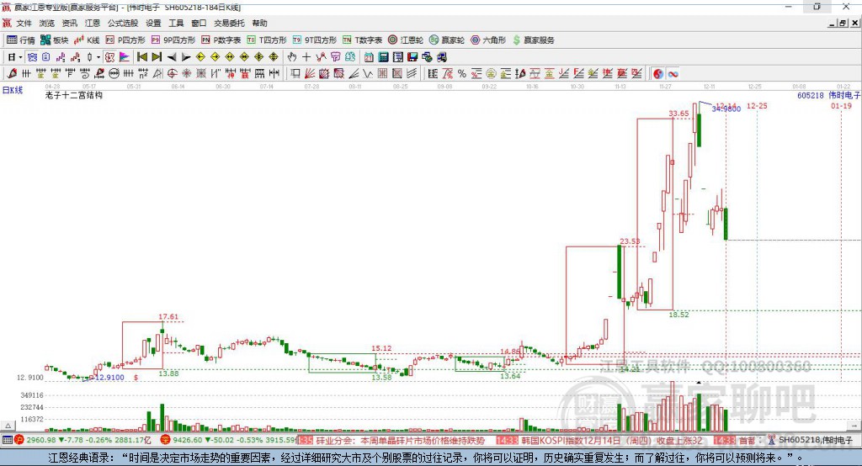This screenshot has height=466, width=862.
Task: Open the 资讯 menu
Action: [69, 23]
